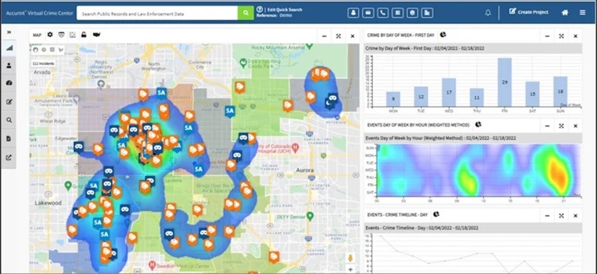Collapse the Crime Timeline panel
The height and width of the screenshot is (274, 597).
click(547, 215)
